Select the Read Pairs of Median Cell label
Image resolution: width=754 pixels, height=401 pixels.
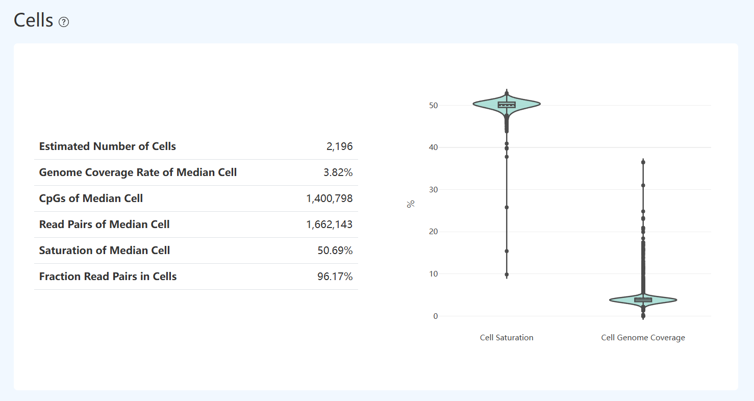(104, 224)
